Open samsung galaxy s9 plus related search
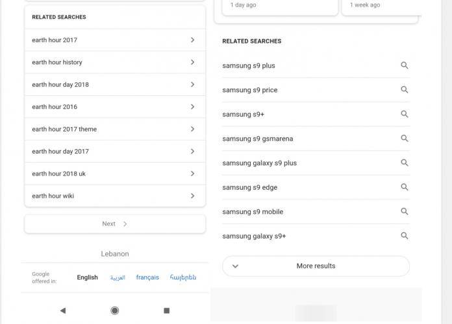The image size is (452, 324). [x=316, y=163]
